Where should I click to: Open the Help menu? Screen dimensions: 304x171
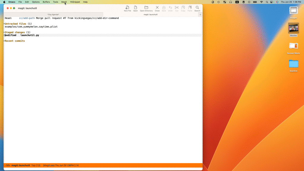pos(85,2)
